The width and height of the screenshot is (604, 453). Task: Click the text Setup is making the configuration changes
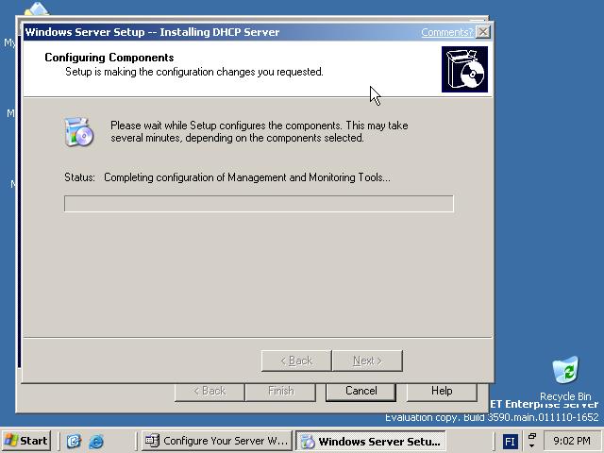pyautogui.click(x=194, y=72)
